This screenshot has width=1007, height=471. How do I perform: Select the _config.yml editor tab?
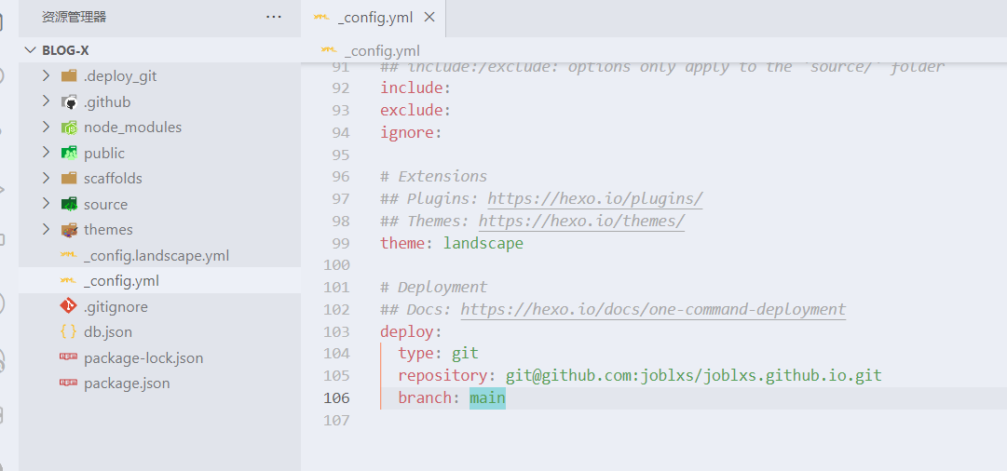[374, 18]
